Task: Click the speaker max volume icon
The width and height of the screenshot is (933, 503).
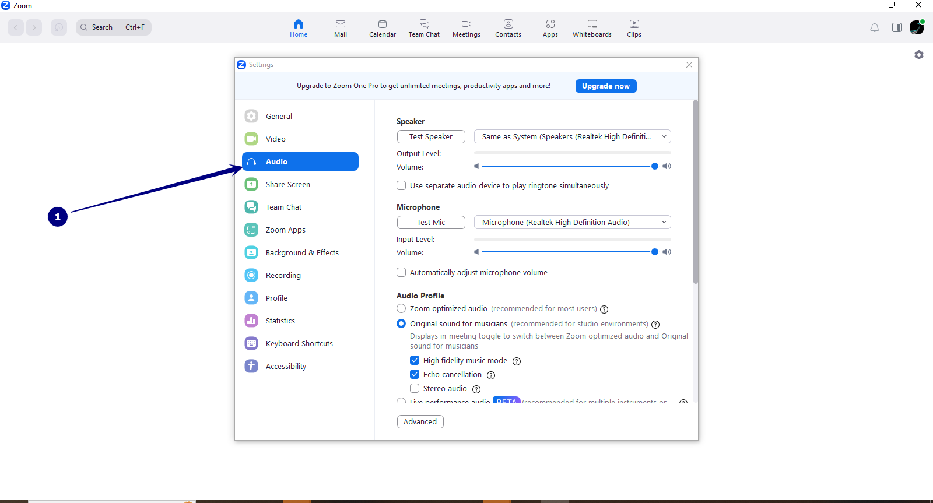Action: pyautogui.click(x=667, y=166)
